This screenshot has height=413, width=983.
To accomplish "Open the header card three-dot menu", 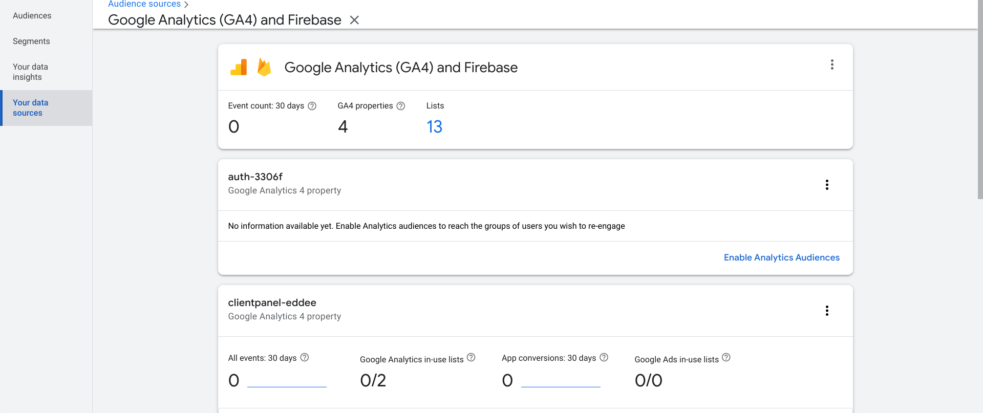I will 832,64.
